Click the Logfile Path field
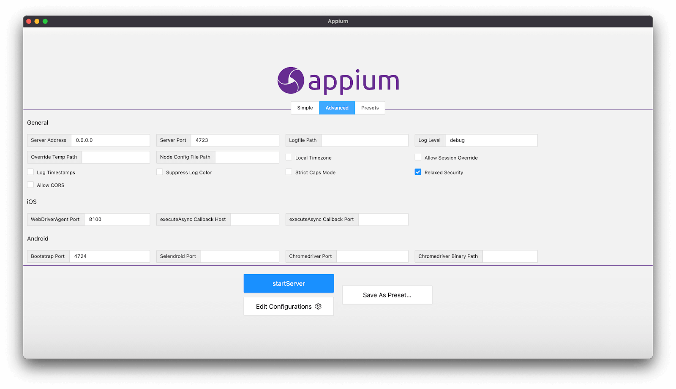 pyautogui.click(x=364, y=140)
